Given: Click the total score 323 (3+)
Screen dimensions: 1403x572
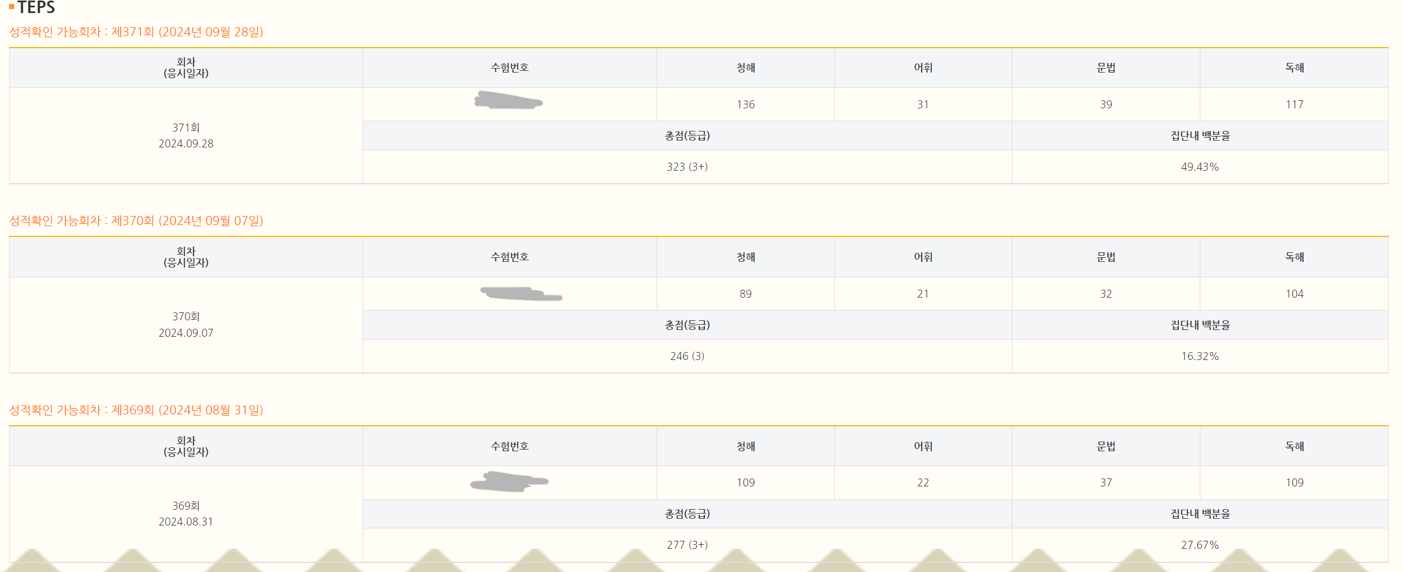Looking at the screenshot, I should point(687,167).
